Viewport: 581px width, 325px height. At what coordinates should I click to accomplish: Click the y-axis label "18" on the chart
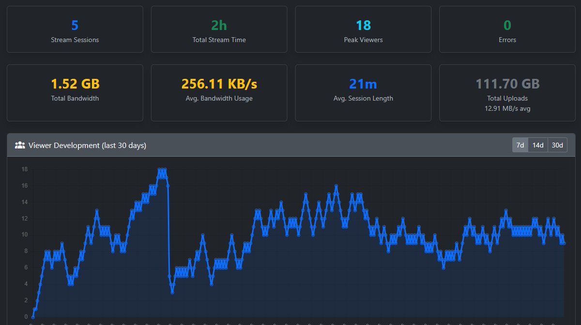point(24,169)
